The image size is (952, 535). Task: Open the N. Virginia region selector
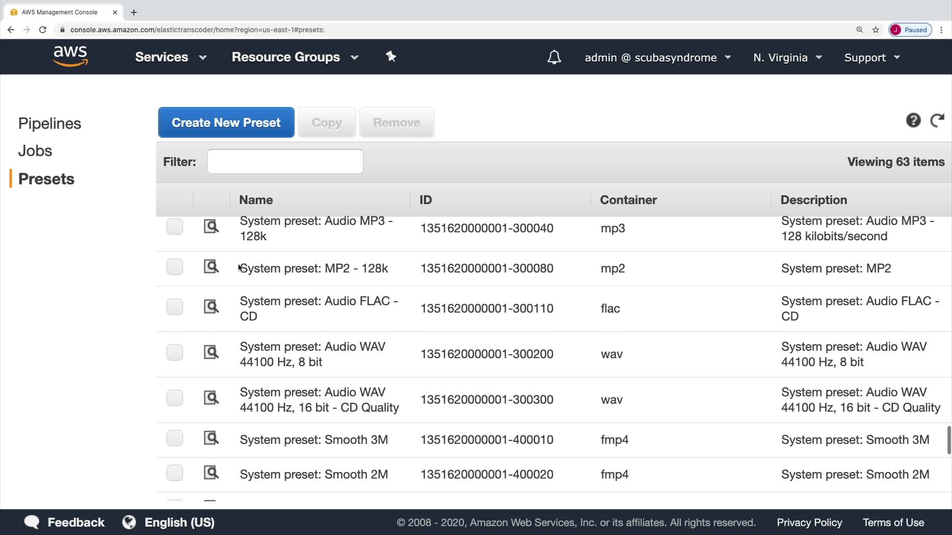787,58
